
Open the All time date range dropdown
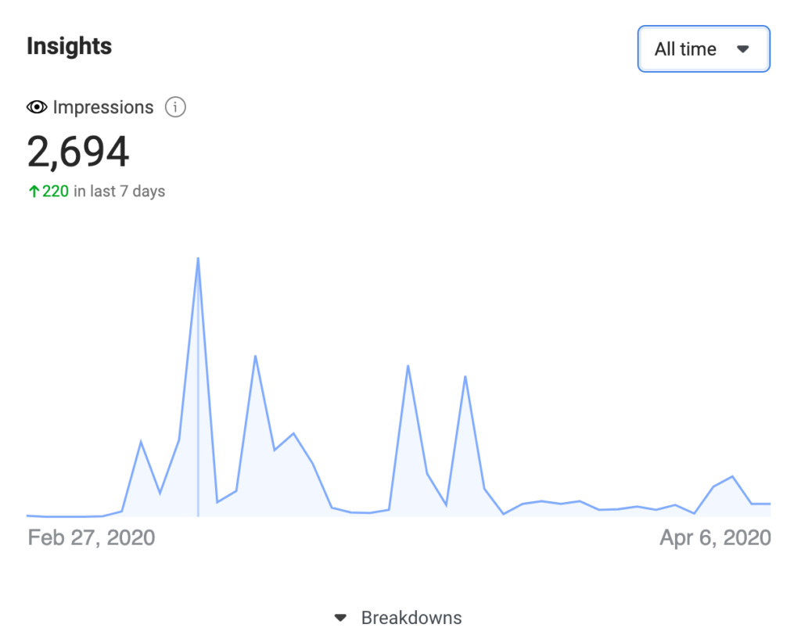pos(703,49)
